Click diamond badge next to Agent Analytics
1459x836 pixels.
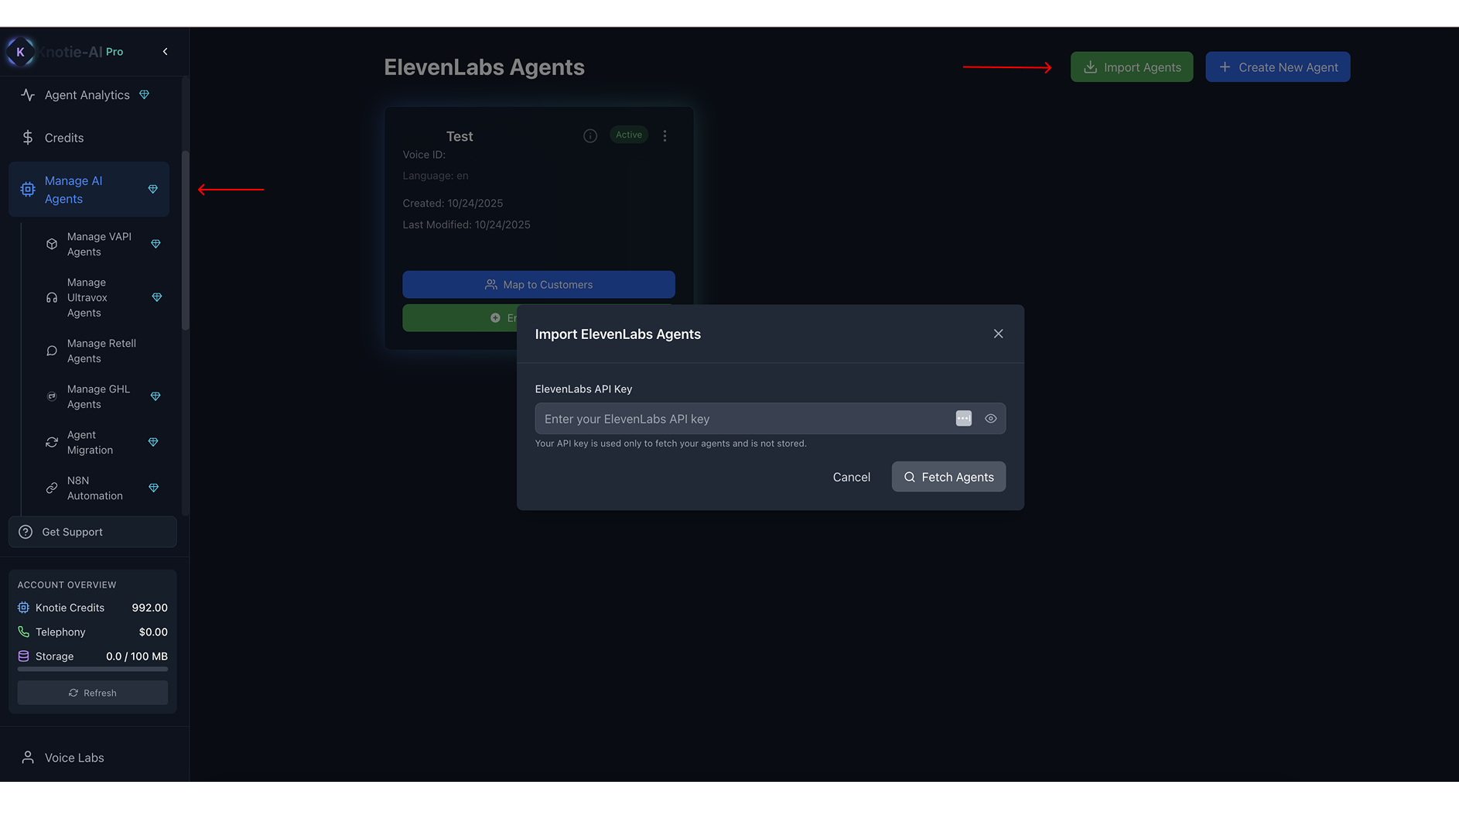tap(144, 95)
